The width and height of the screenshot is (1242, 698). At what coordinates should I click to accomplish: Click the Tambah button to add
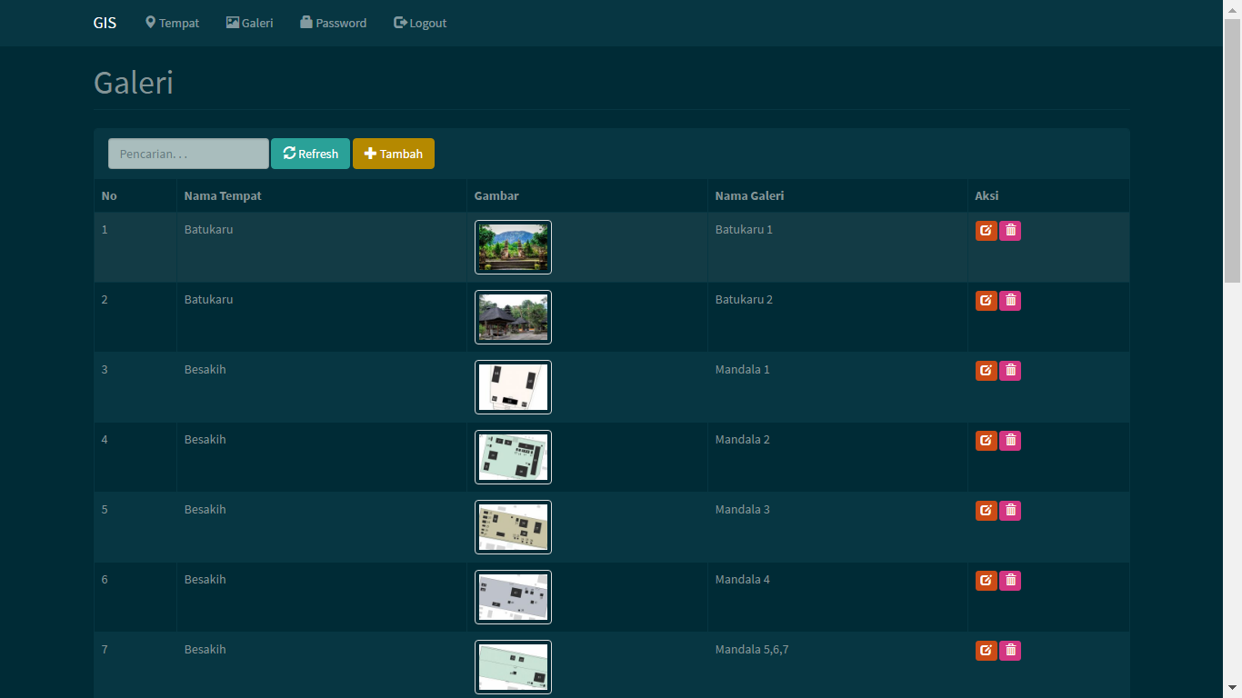coord(393,154)
